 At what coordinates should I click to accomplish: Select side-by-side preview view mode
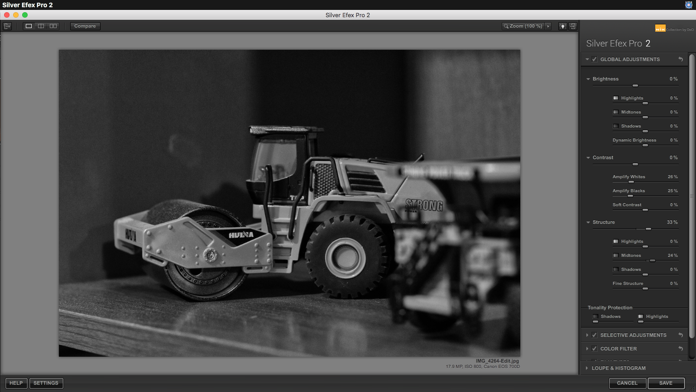(x=53, y=26)
